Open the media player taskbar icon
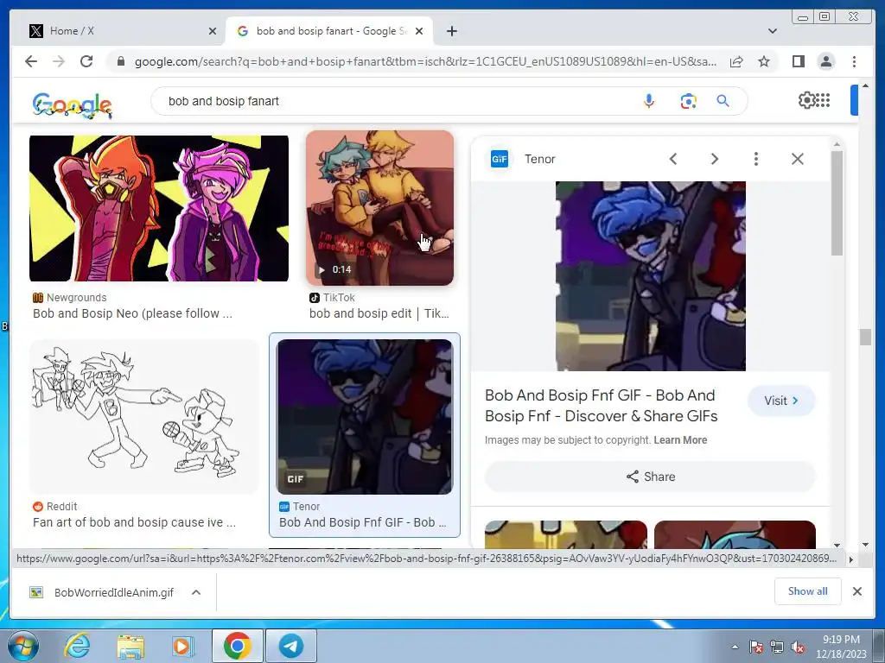This screenshot has height=663, width=885. pos(182,646)
